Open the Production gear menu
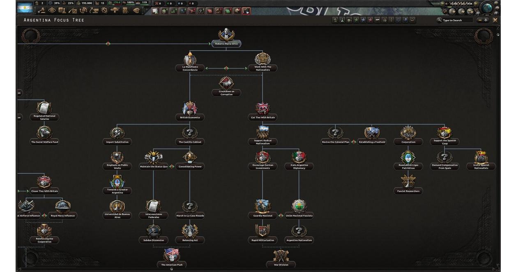This screenshot has width=516, height=272. 104,10
